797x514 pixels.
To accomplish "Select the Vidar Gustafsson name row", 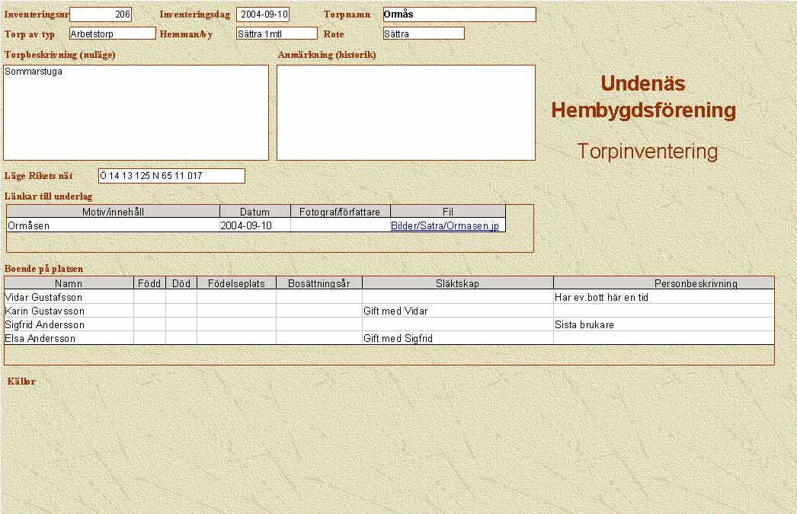I will coord(69,298).
